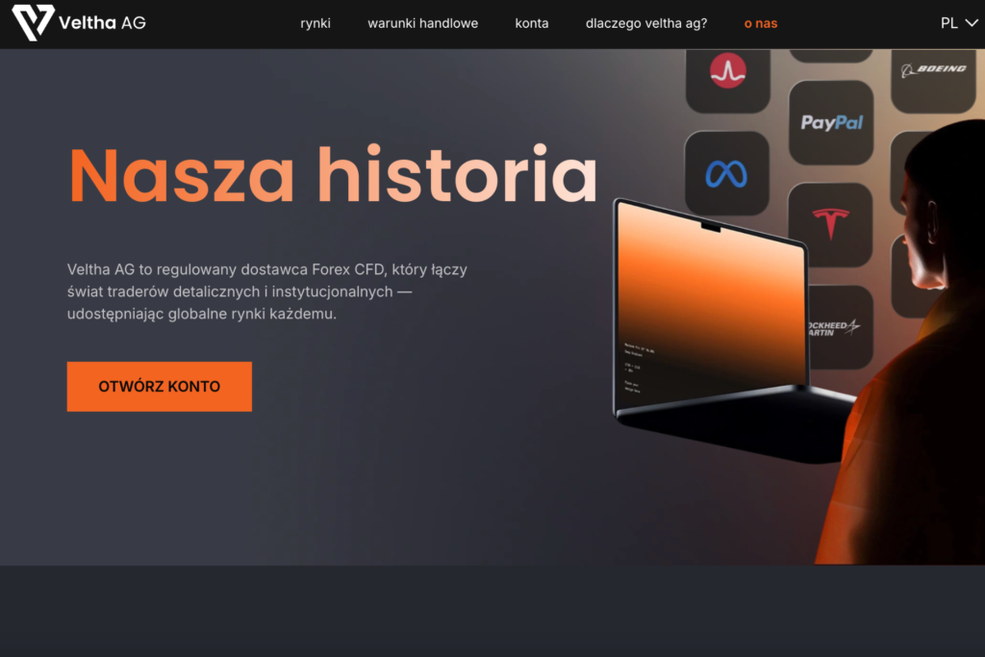Image resolution: width=985 pixels, height=657 pixels.
Task: Select the konta navigation item
Action: click(531, 23)
